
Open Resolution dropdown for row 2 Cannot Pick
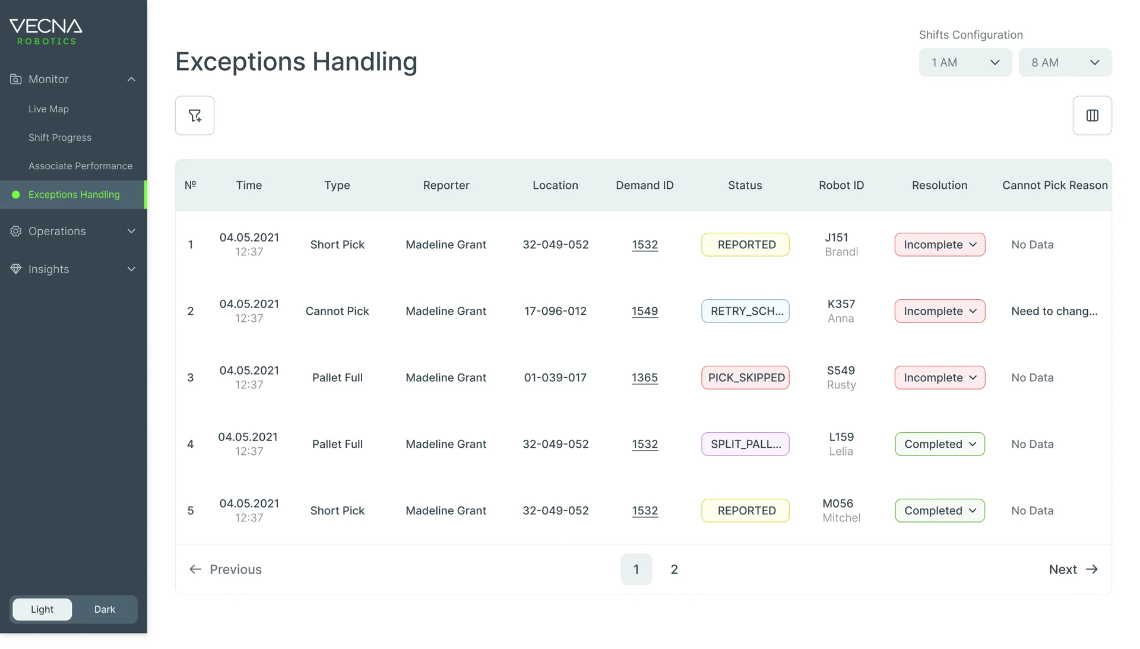940,311
